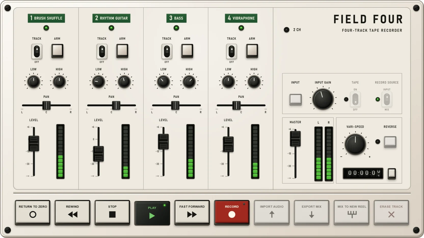Click the Return to Zero transport button

[33, 212]
